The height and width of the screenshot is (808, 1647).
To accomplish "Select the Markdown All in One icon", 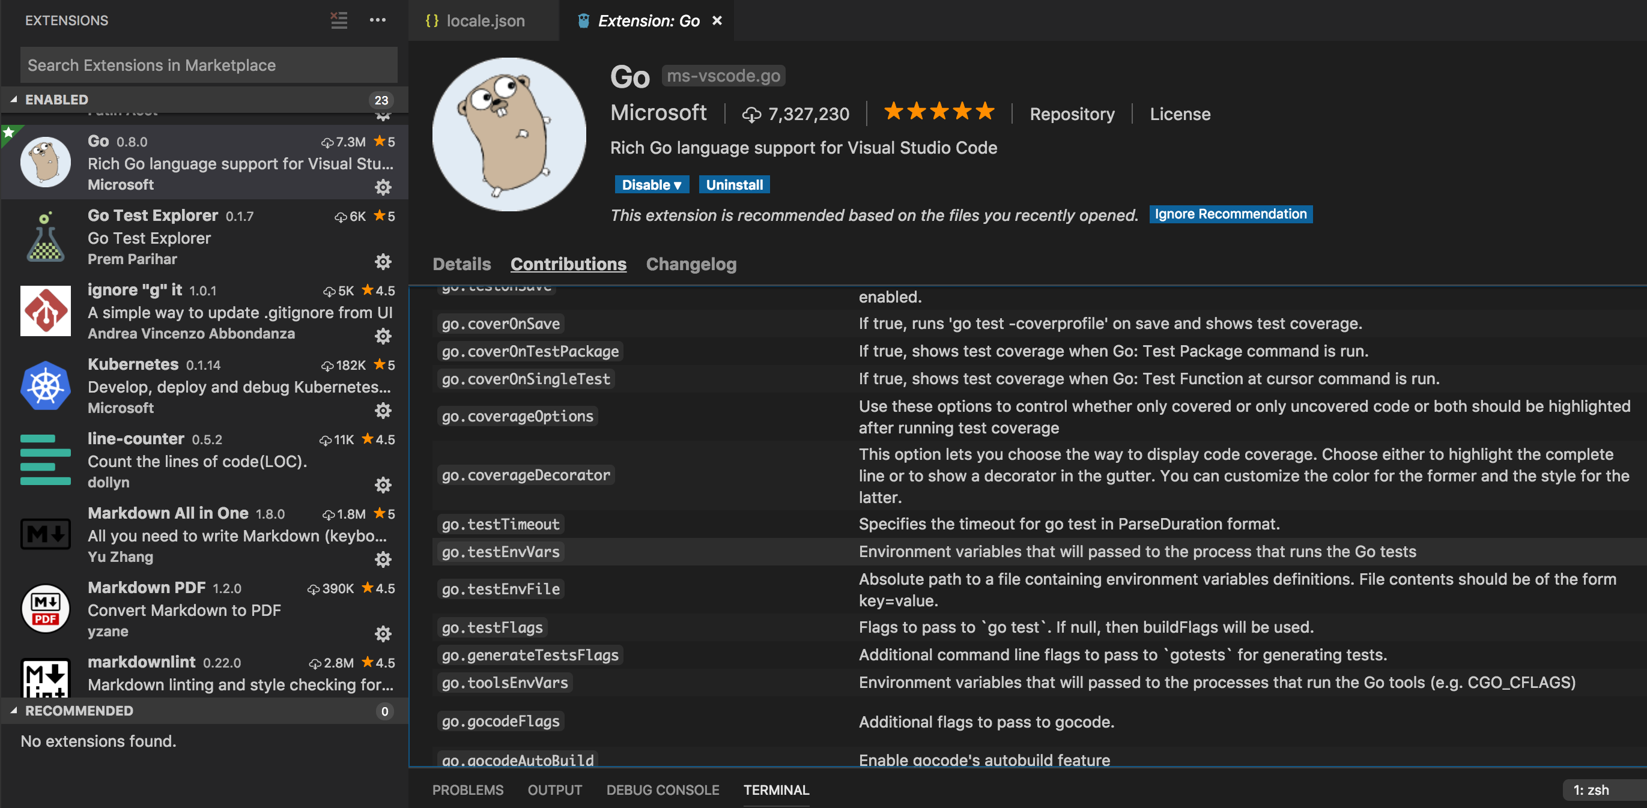I will 46,534.
